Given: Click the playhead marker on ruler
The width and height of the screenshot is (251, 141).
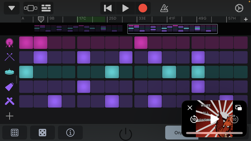Looking at the screenshot, I should coord(41,19).
